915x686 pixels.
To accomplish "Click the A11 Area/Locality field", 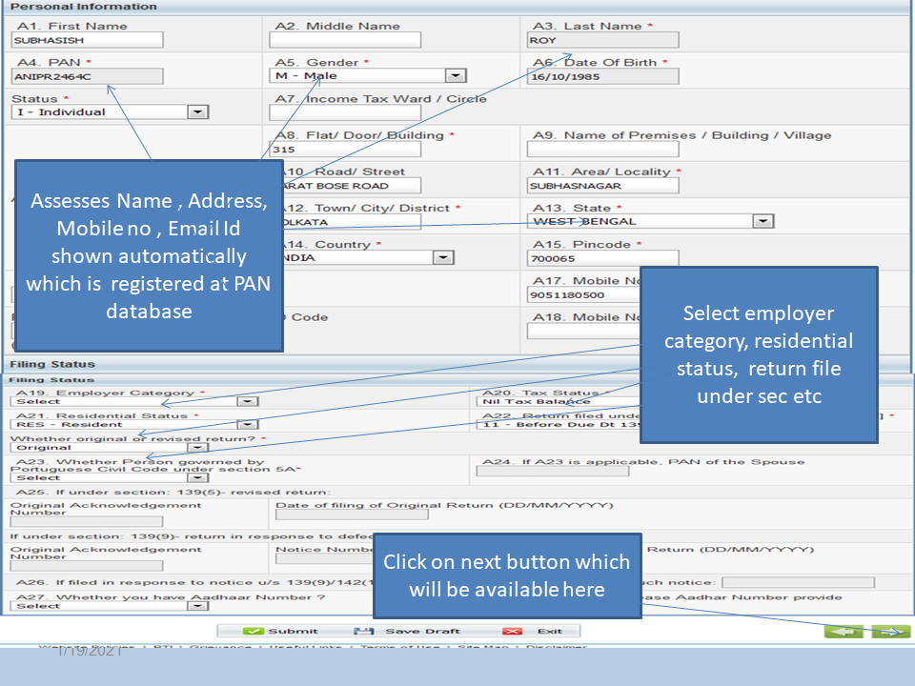I will pyautogui.click(x=602, y=186).
